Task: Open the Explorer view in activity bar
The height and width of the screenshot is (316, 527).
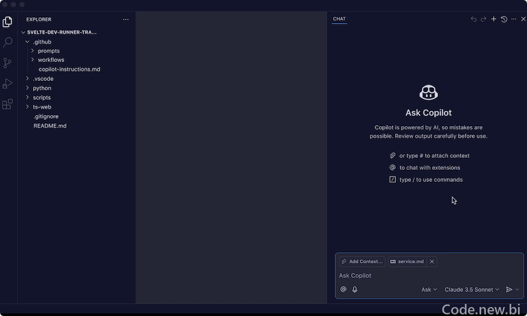Action: tap(7, 22)
